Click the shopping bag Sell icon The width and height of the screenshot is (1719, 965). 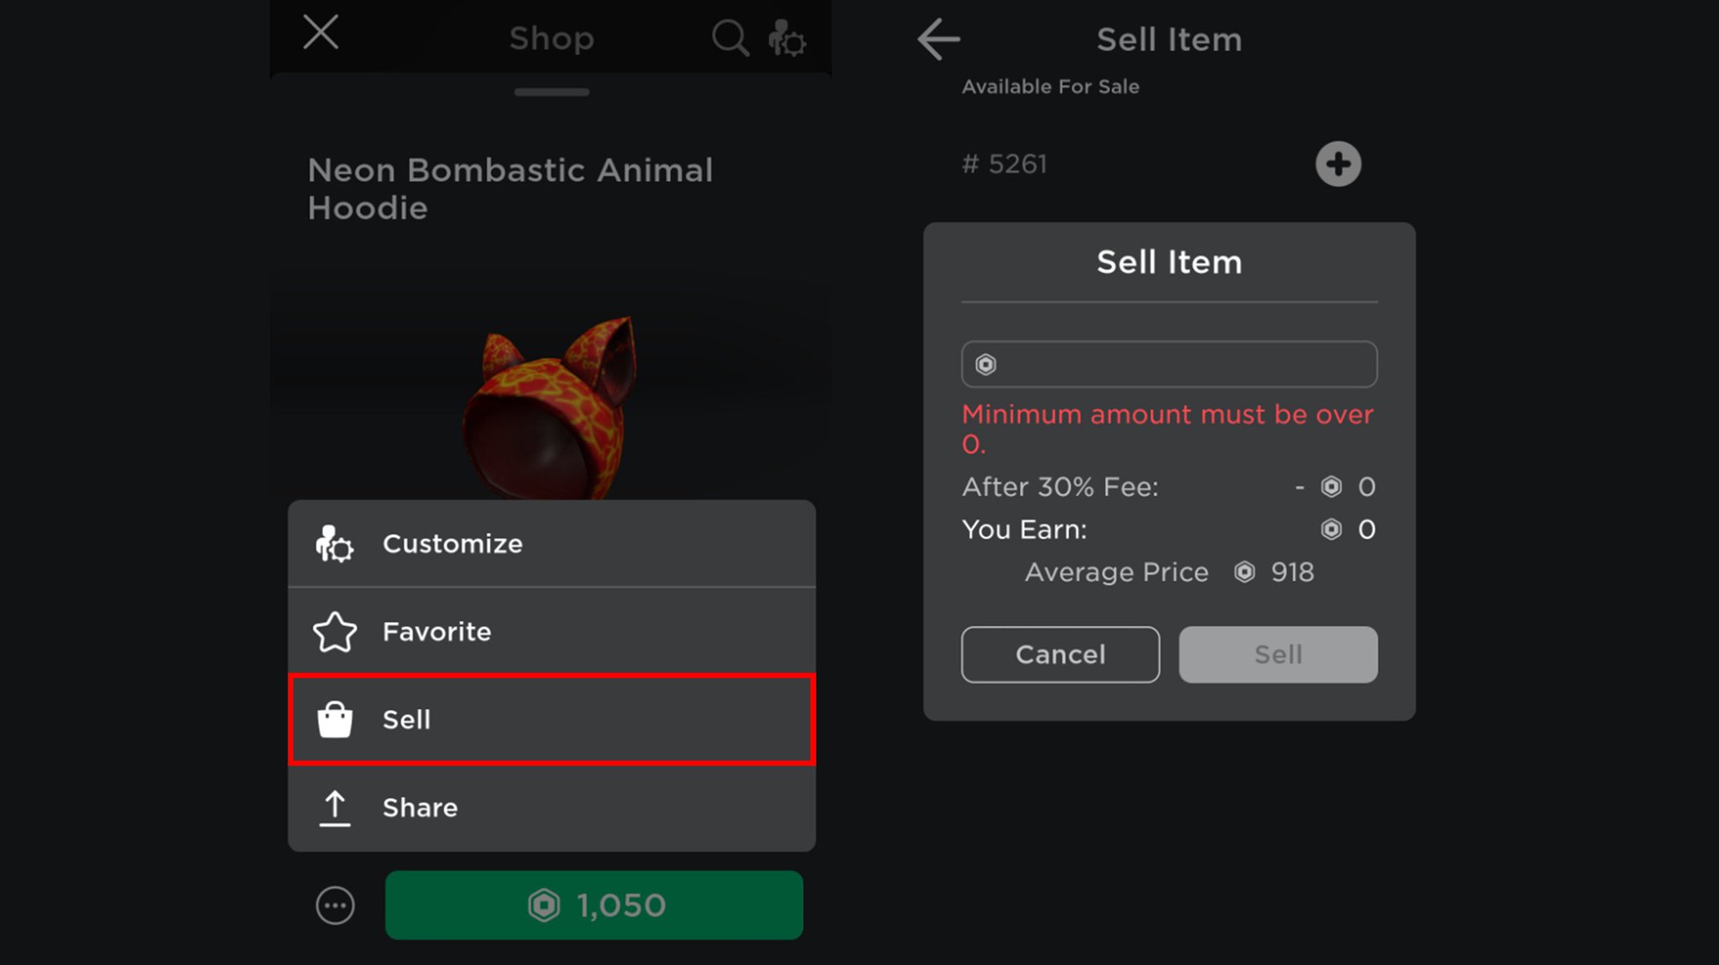(x=334, y=719)
